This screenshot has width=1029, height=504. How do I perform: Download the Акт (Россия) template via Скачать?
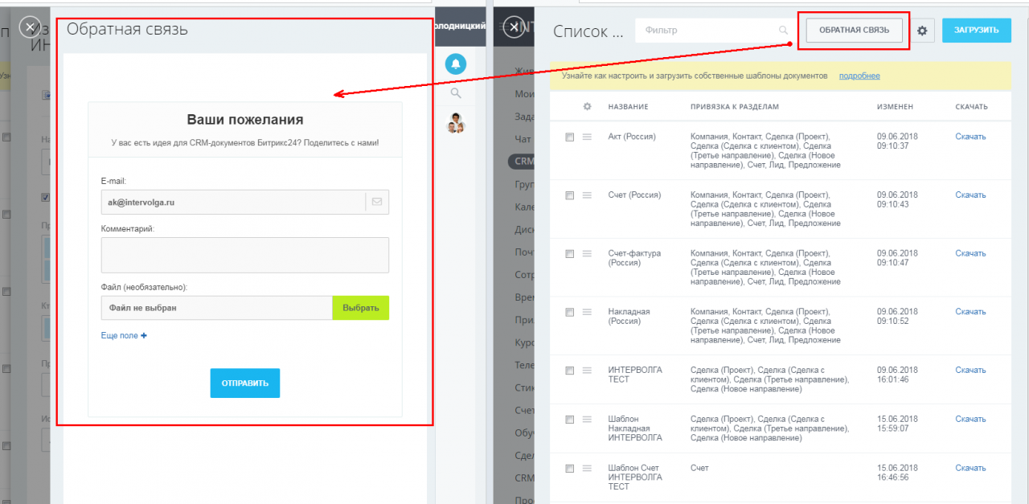point(970,137)
